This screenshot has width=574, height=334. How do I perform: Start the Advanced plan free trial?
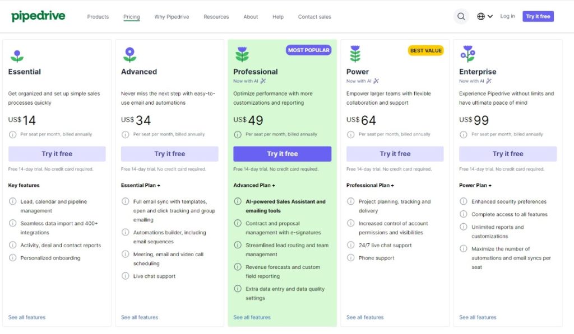click(x=169, y=154)
